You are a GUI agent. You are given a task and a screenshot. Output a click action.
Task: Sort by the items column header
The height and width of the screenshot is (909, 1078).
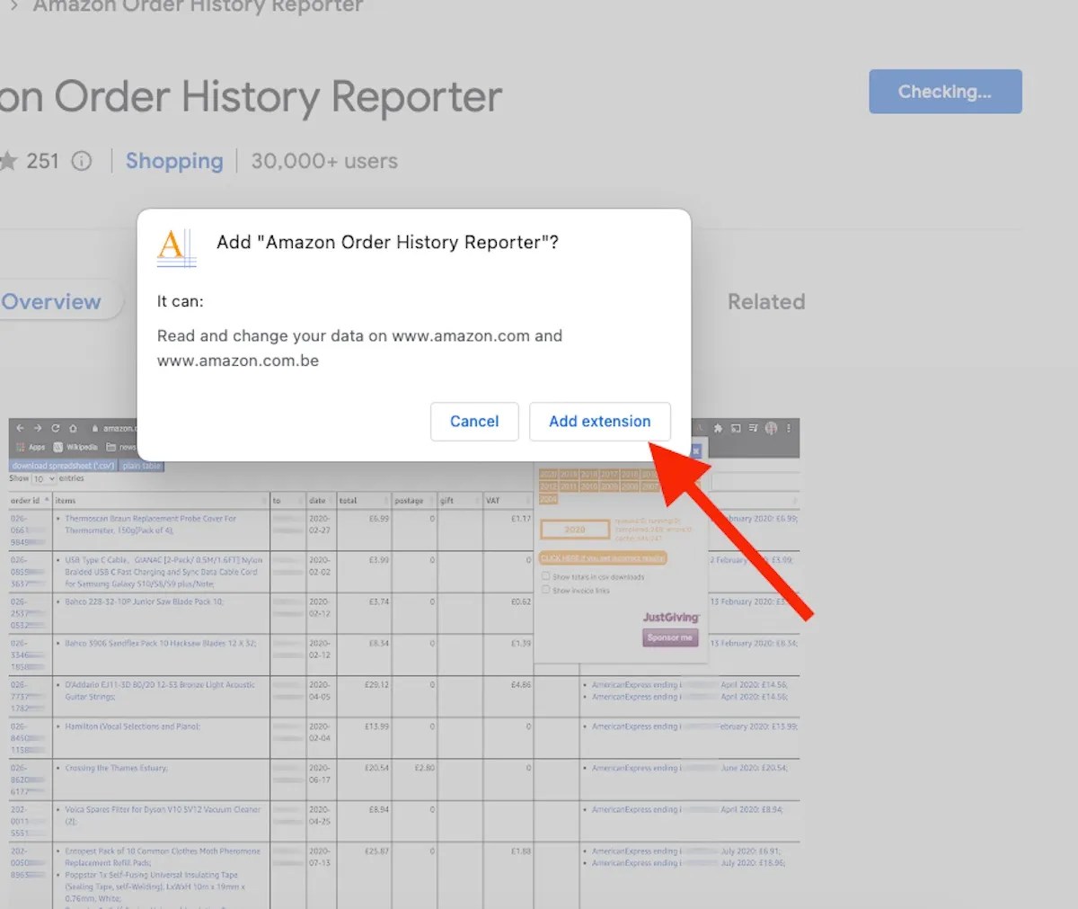[162, 501]
